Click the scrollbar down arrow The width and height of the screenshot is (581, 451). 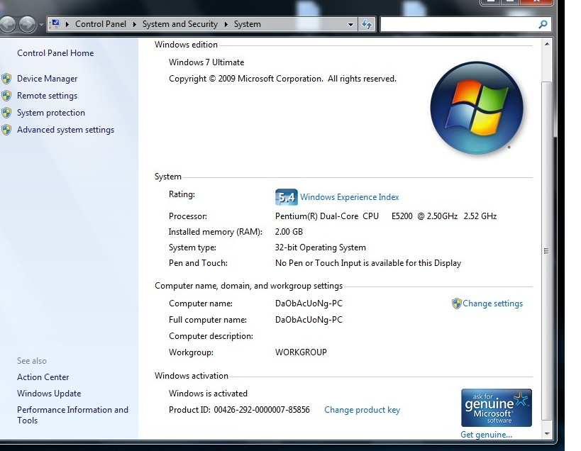point(547,433)
